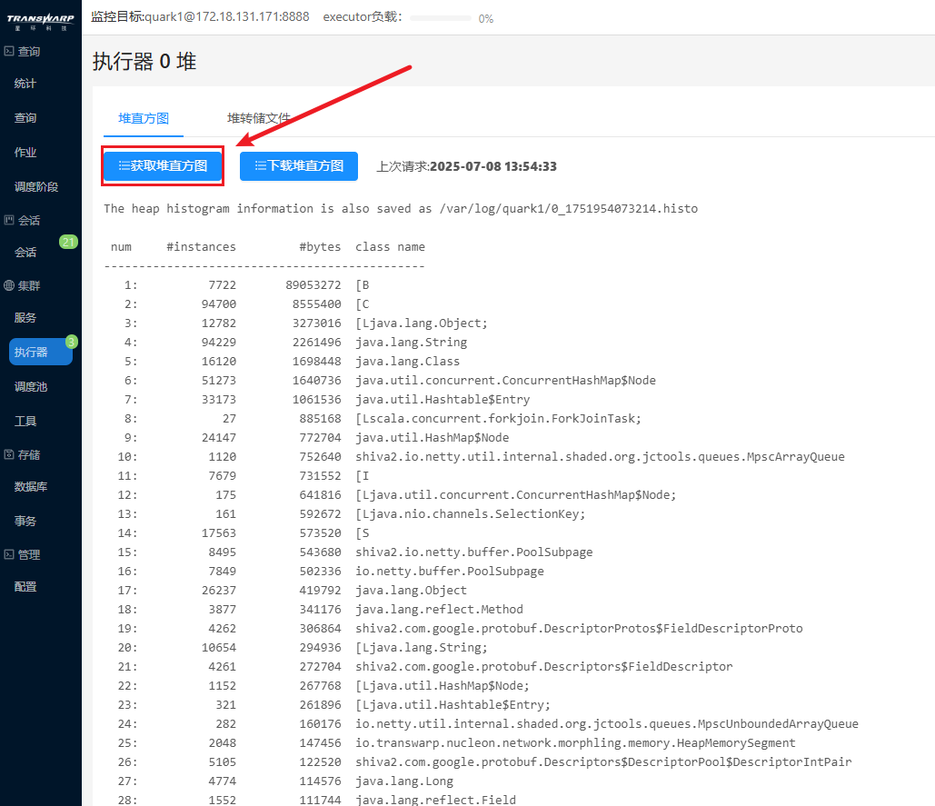Click the 查询 section icon in sidebar
Image resolution: width=935 pixels, height=806 pixels.
[x=9, y=52]
